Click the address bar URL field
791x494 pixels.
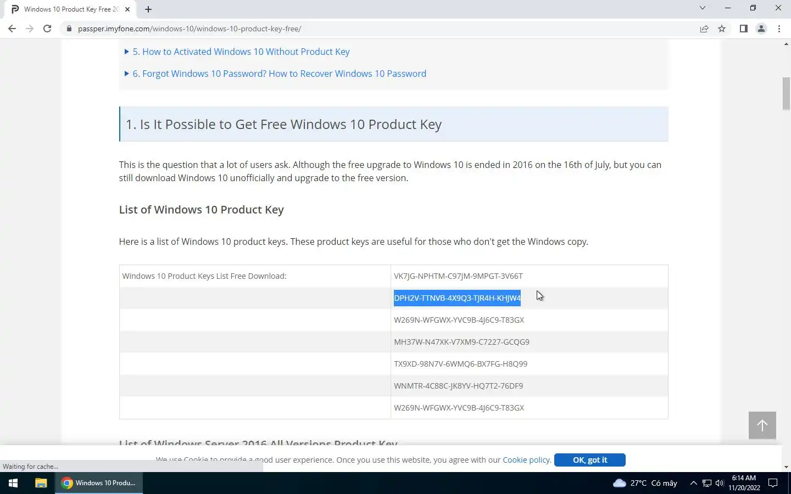click(x=330, y=29)
